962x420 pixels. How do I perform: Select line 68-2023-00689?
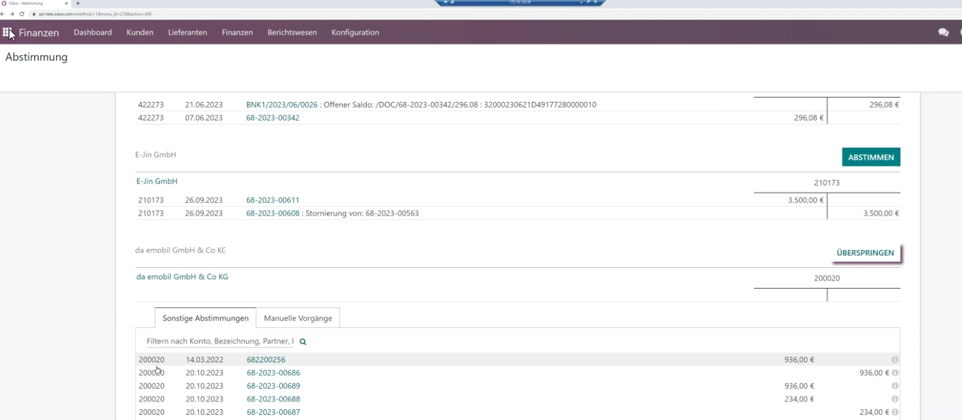click(517, 386)
